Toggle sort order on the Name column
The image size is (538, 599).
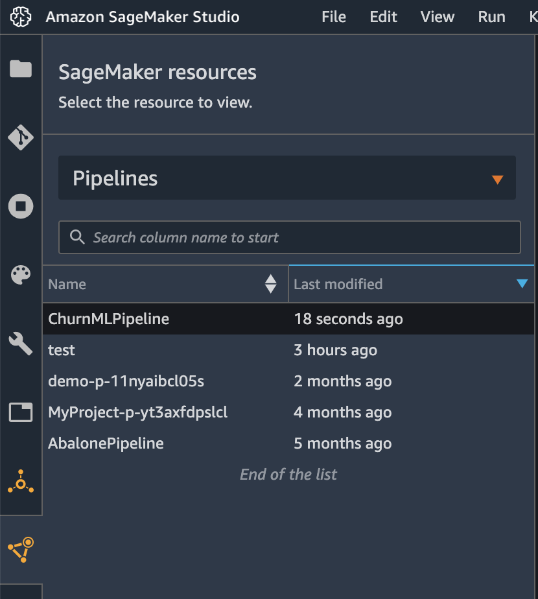[270, 284]
